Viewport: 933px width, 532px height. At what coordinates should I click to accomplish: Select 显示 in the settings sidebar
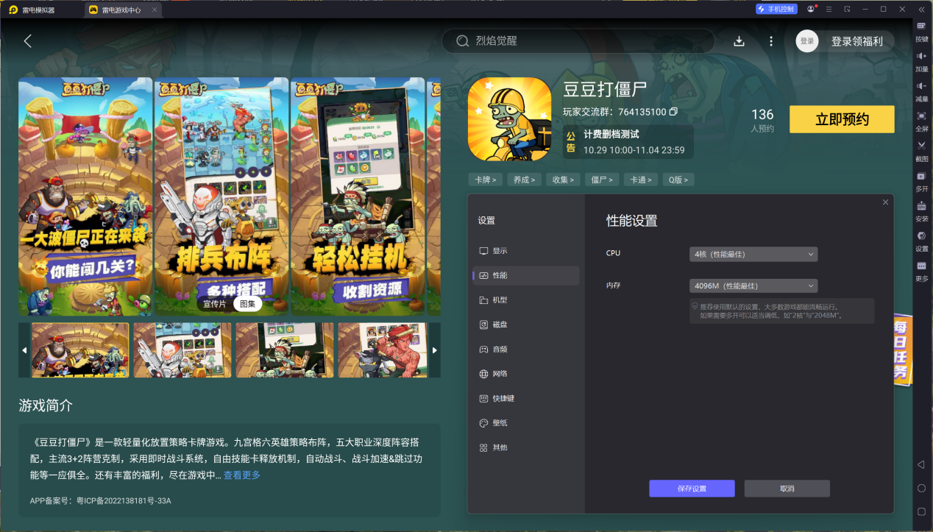(x=500, y=251)
